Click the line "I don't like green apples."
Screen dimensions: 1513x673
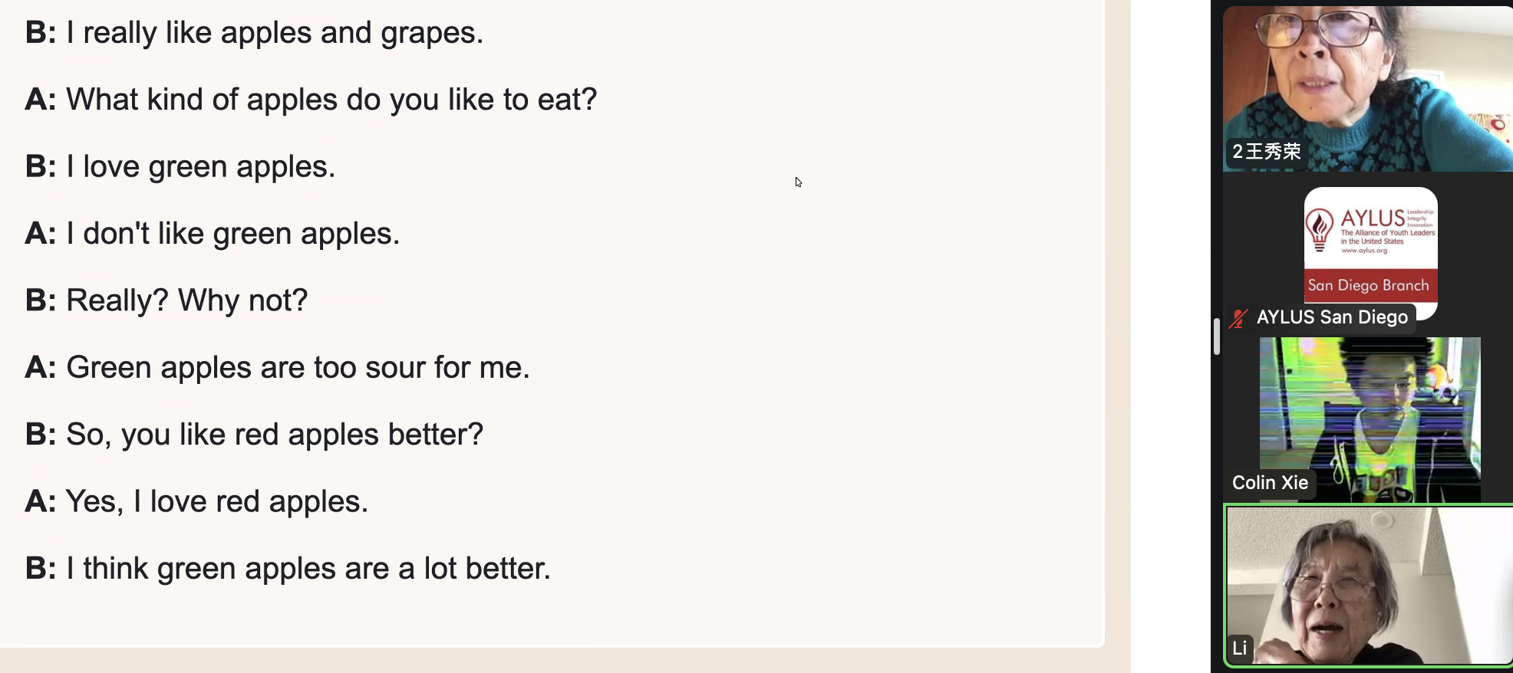coord(233,233)
